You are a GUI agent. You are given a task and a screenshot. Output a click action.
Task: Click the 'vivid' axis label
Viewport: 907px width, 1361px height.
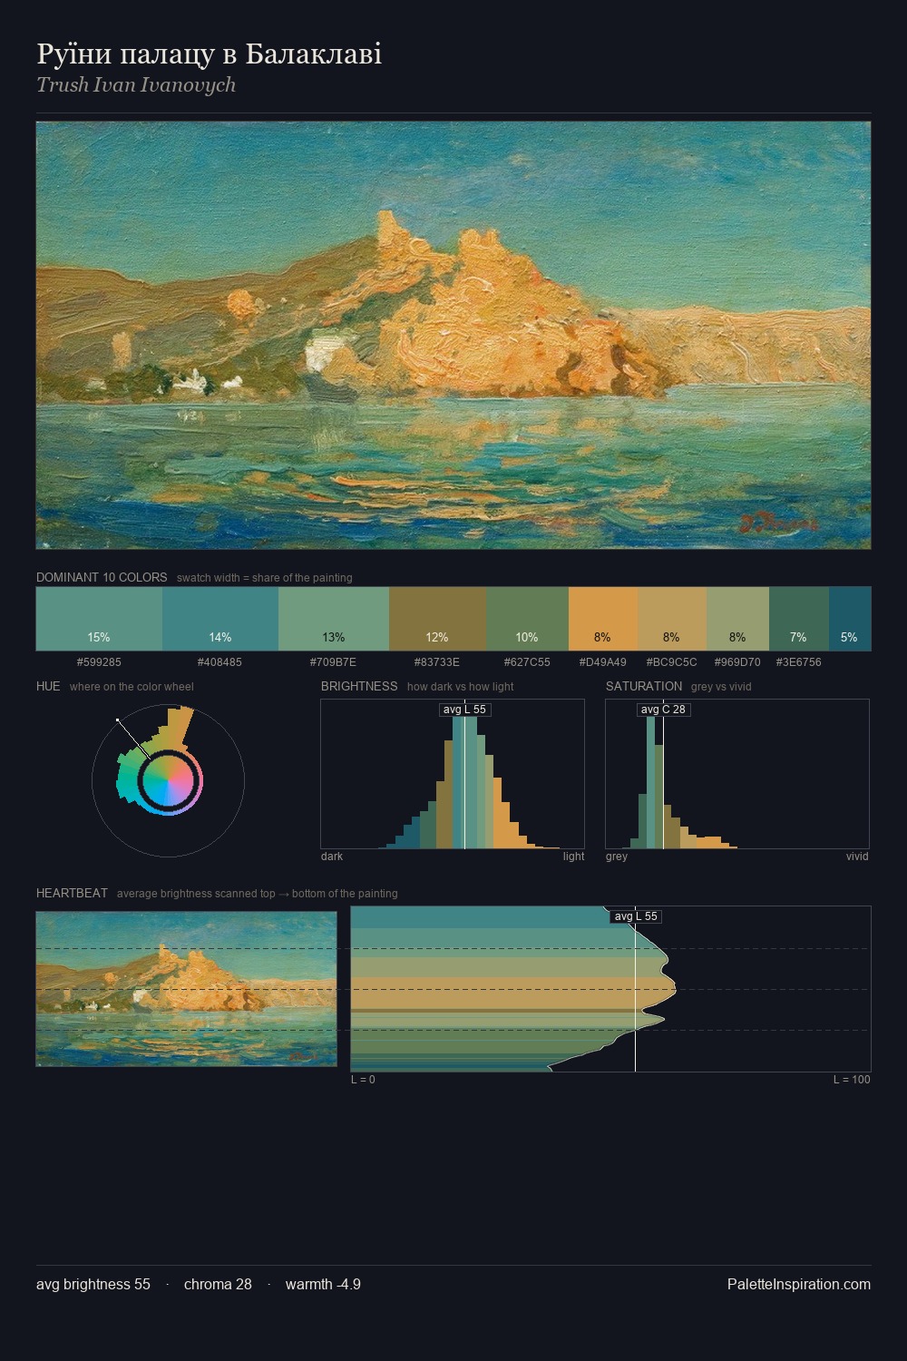click(x=857, y=857)
